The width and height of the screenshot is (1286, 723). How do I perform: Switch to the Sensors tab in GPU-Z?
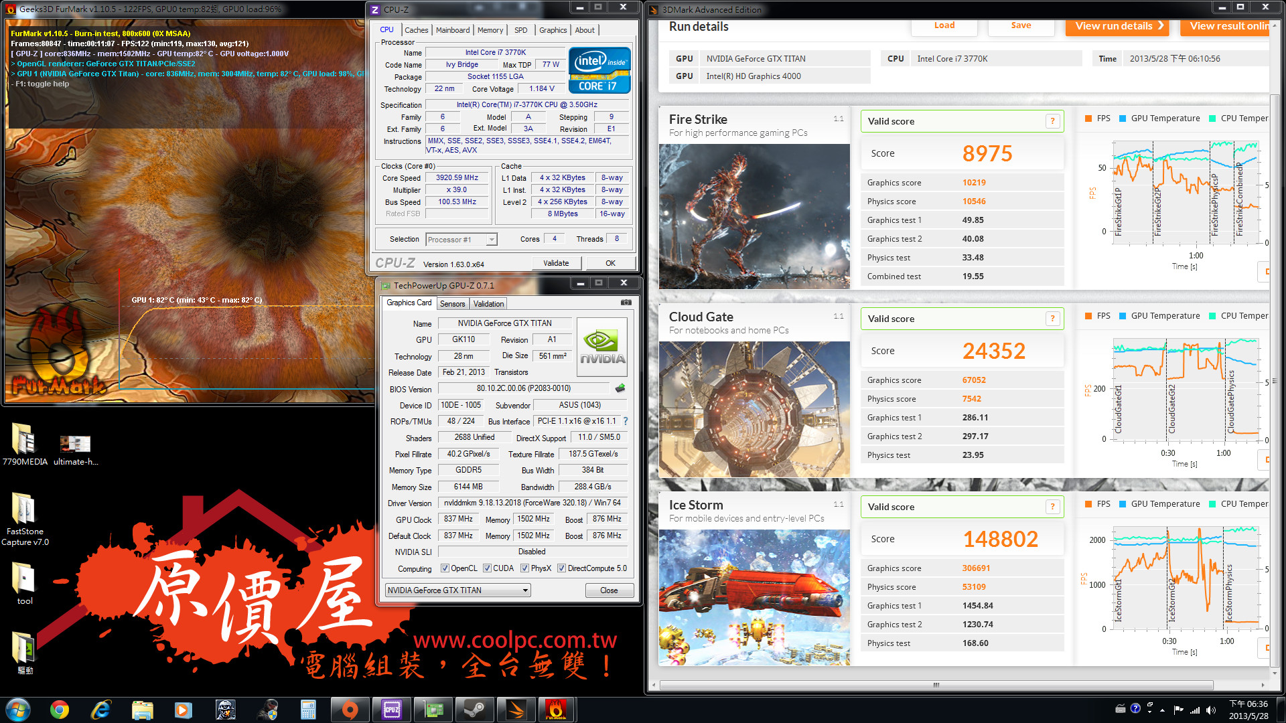point(452,304)
